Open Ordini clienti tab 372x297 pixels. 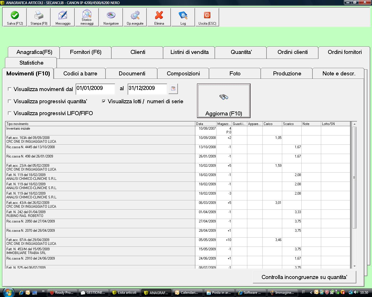pos(293,52)
